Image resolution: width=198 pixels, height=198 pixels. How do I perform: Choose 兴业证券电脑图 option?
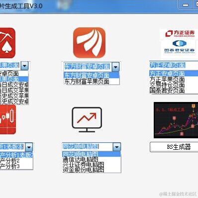92,165
